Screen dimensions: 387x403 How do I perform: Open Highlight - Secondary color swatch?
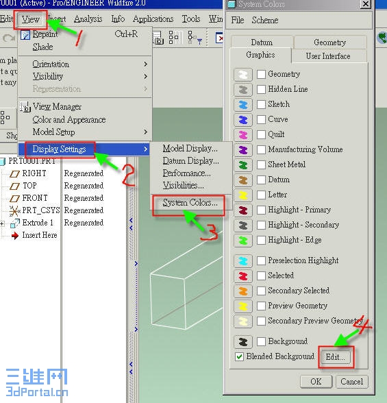pos(243,225)
